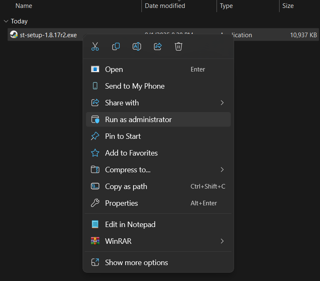Expand the Compress to... submenu arrow
Viewport: 320px width, 281px height.
pos(222,169)
